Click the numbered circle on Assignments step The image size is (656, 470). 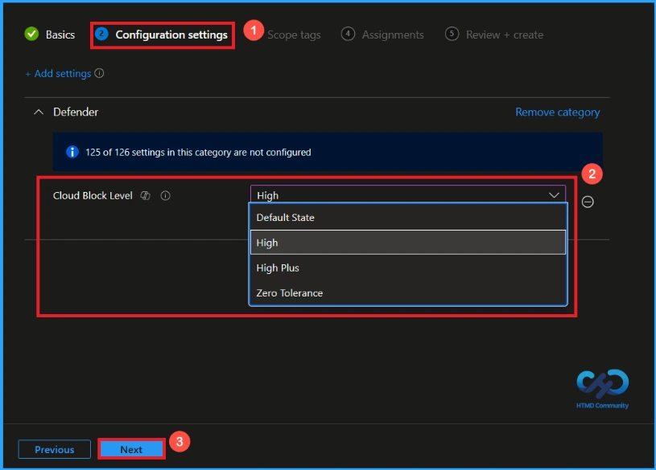(x=346, y=35)
